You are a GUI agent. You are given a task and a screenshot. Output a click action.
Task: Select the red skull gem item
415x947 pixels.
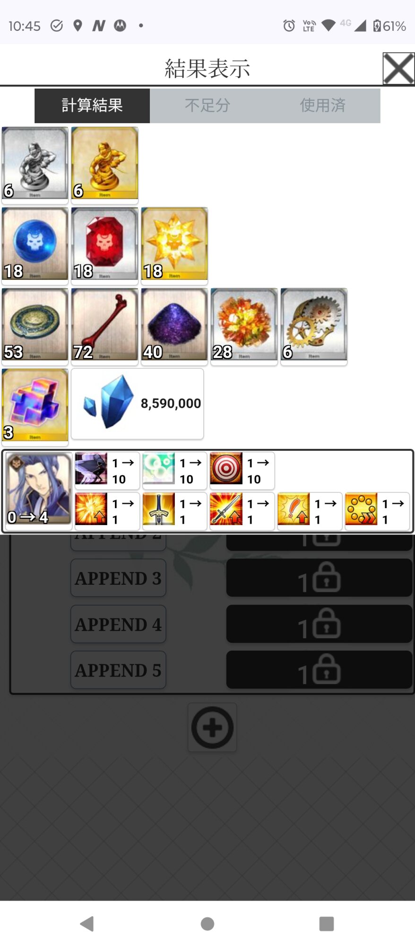coord(104,244)
